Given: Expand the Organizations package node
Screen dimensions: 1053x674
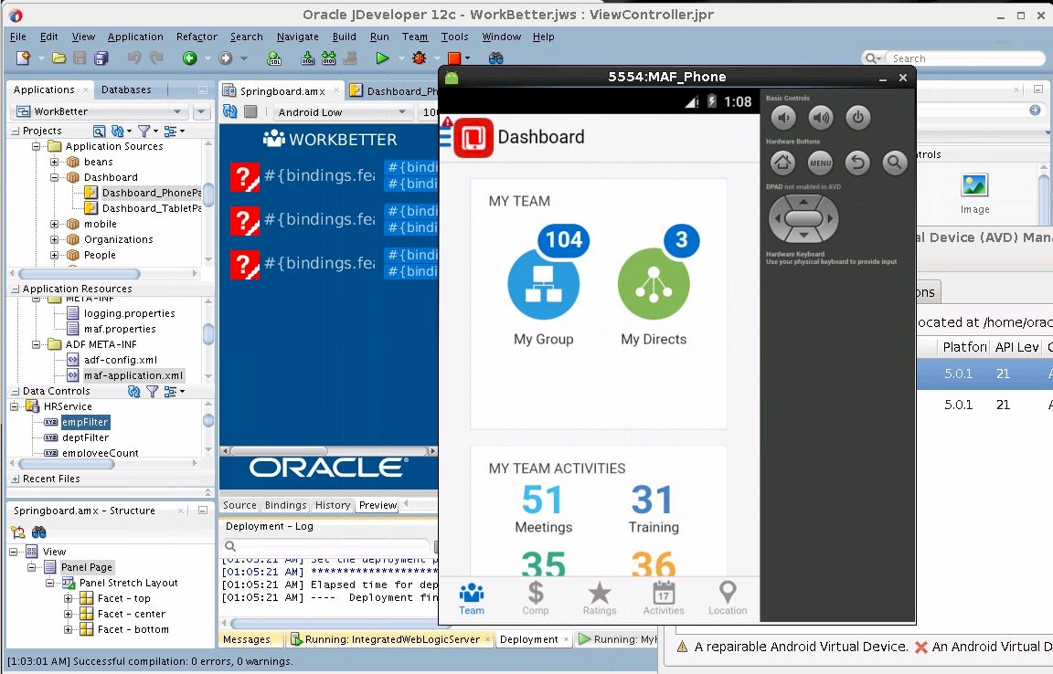Looking at the screenshot, I should click(55, 239).
